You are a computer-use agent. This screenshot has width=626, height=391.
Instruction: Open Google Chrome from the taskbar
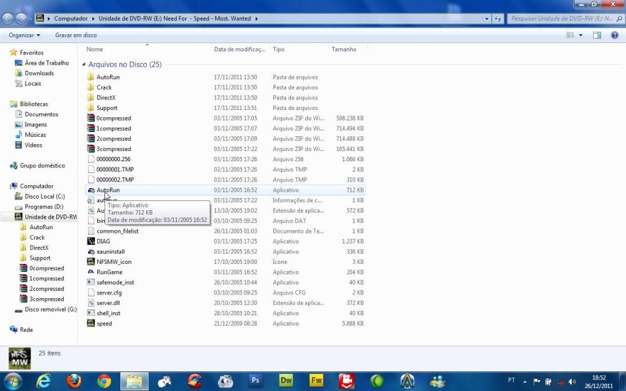click(x=105, y=381)
